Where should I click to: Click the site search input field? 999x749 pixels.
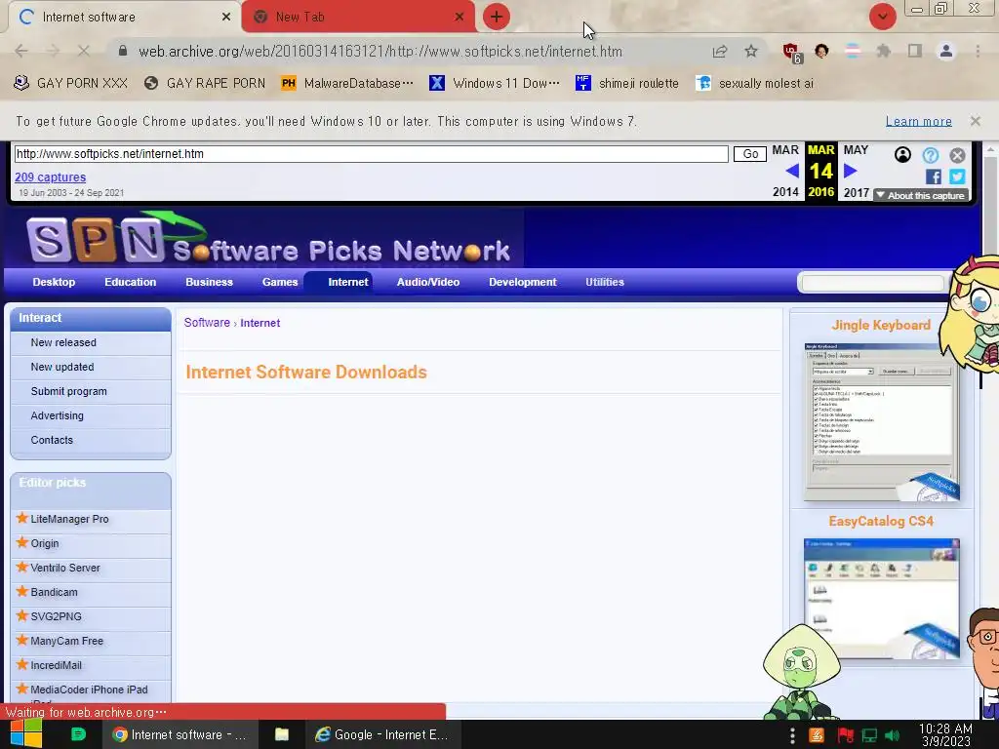pyautogui.click(x=872, y=283)
